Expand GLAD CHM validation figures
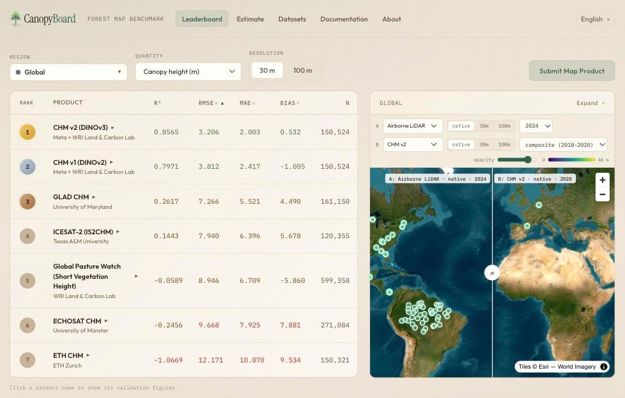The image size is (625, 398). pyautogui.click(x=94, y=197)
